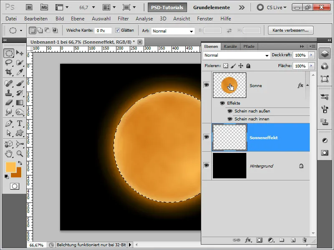Open the Datei menu
Image resolution: width=334 pixels, height=250 pixels.
click(x=11, y=19)
